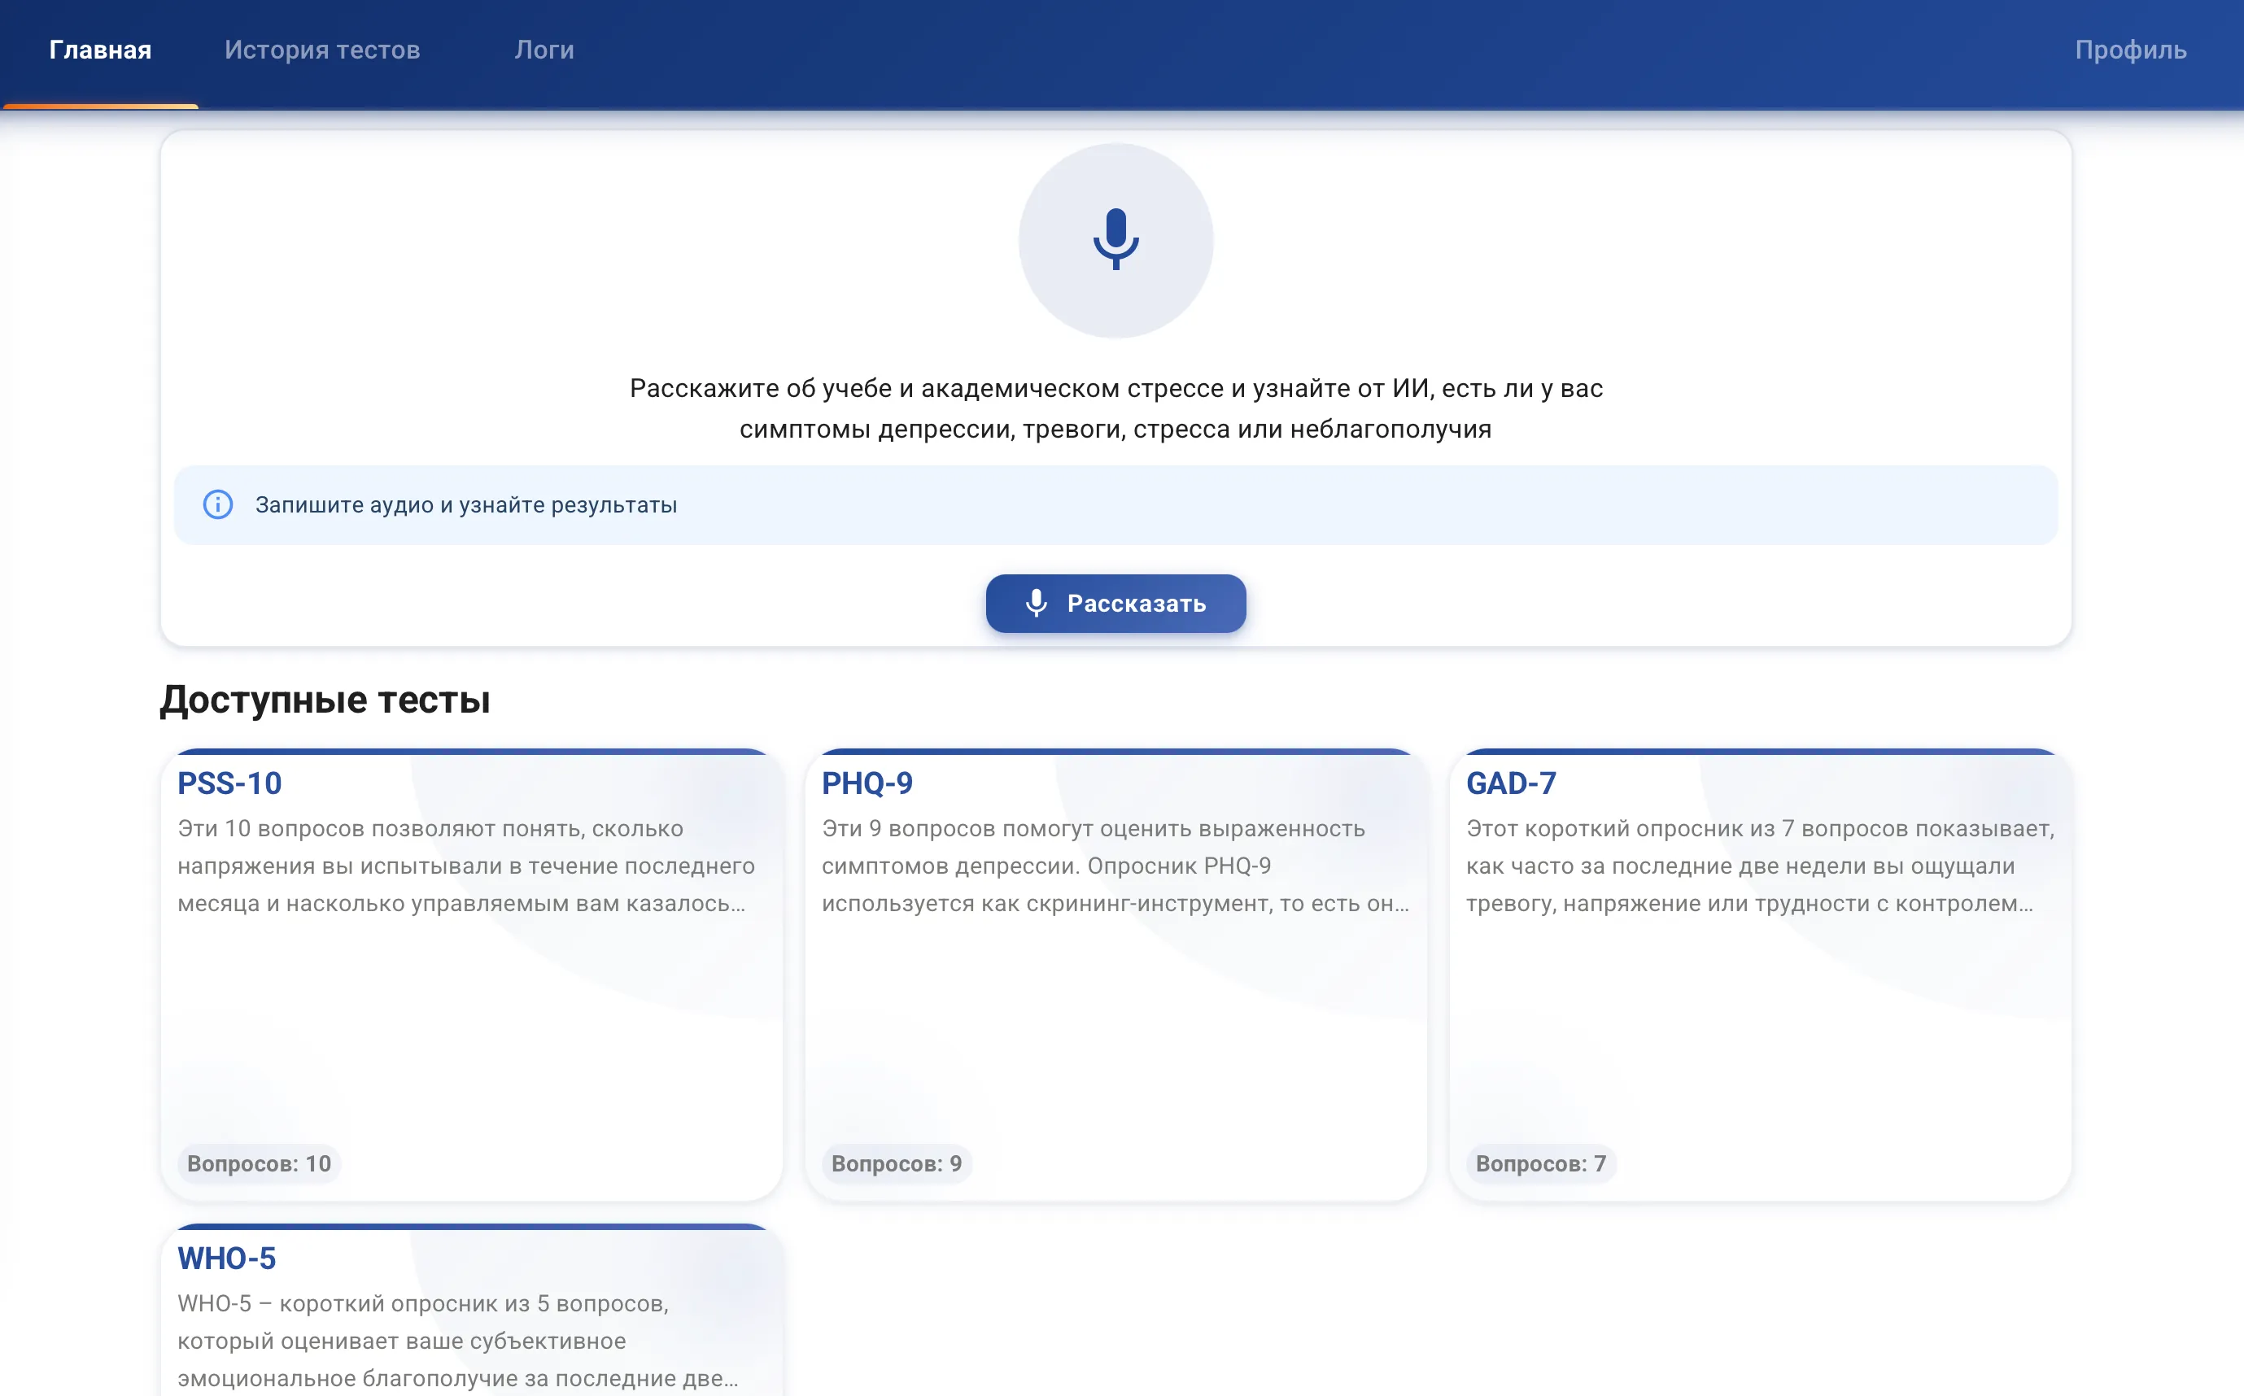The height and width of the screenshot is (1396, 2244).
Task: Open the Профиль page
Action: click(x=2130, y=50)
